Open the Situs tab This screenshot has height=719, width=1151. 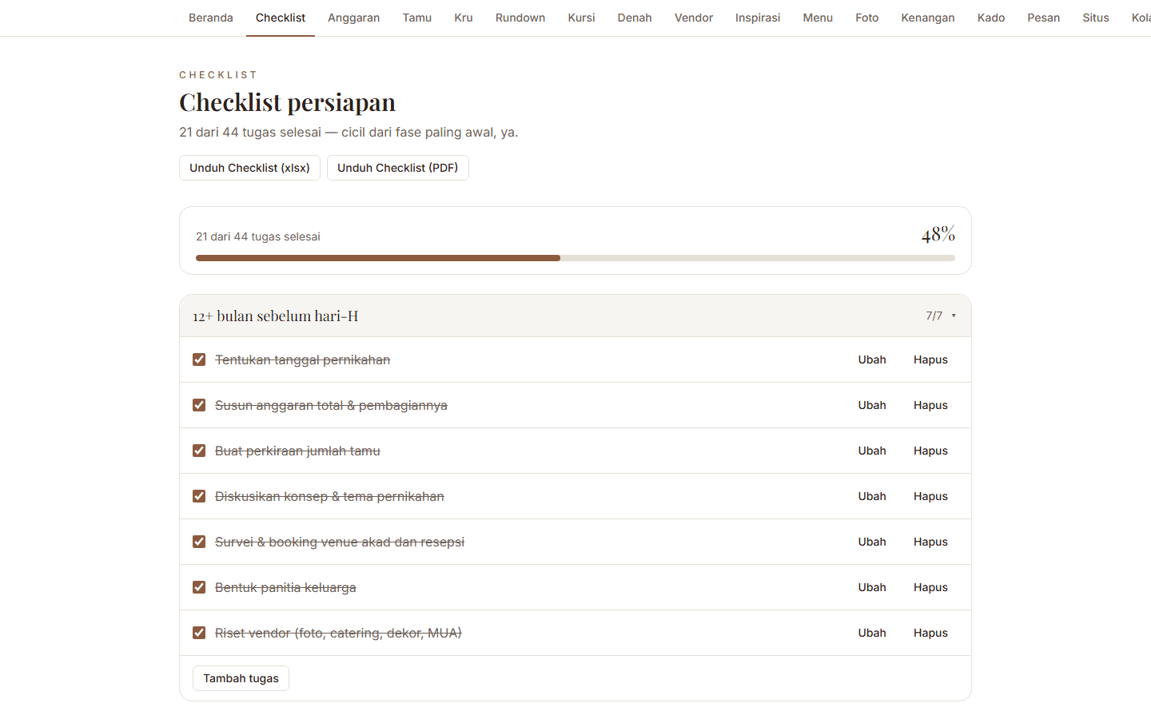pos(1096,18)
